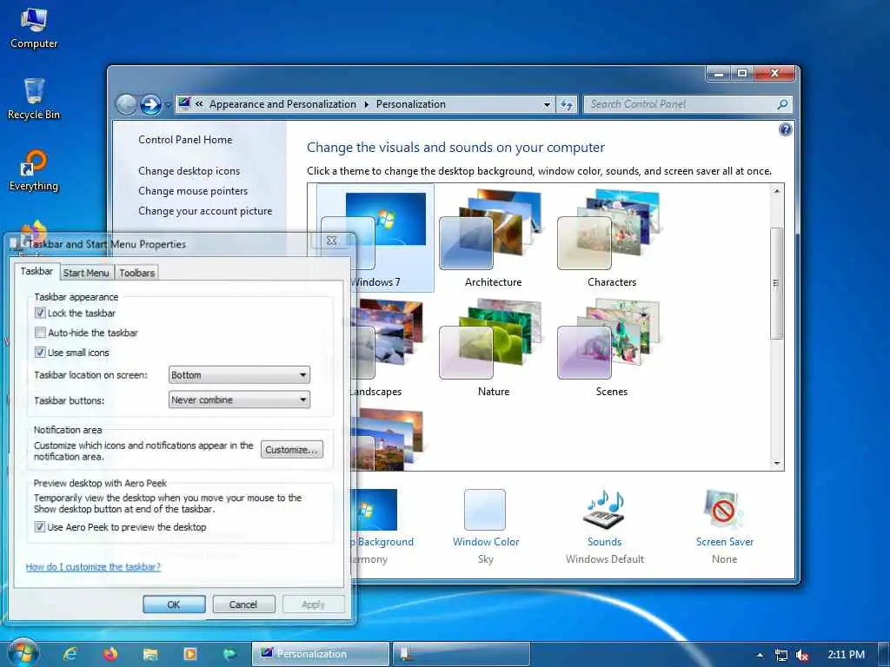
Task: Click the double chevron in address bar
Action: coord(199,104)
